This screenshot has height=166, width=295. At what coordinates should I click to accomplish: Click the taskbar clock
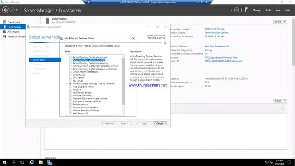(x=279, y=162)
